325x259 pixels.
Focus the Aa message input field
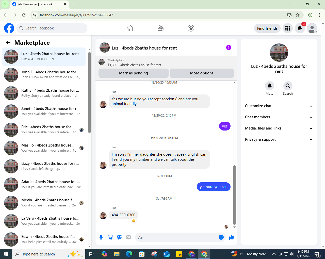pyautogui.click(x=180, y=237)
